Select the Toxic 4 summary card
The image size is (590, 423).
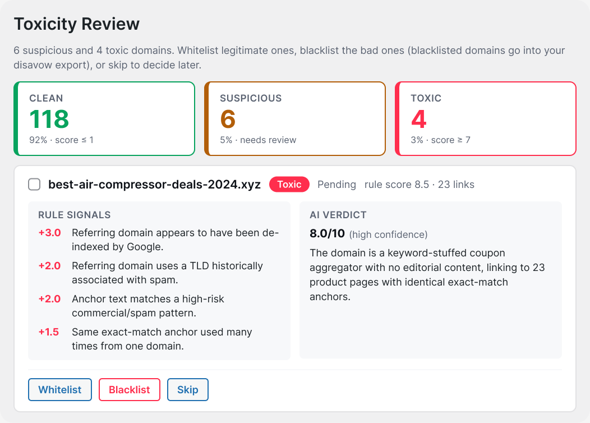pyautogui.click(x=486, y=118)
